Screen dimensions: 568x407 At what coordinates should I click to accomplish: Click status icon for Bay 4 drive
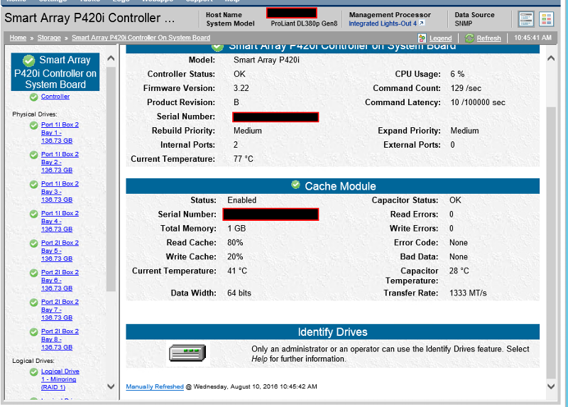33,214
